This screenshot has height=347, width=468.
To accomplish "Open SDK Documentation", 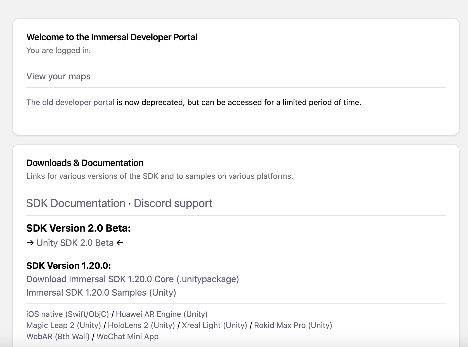I will click(x=76, y=203).
